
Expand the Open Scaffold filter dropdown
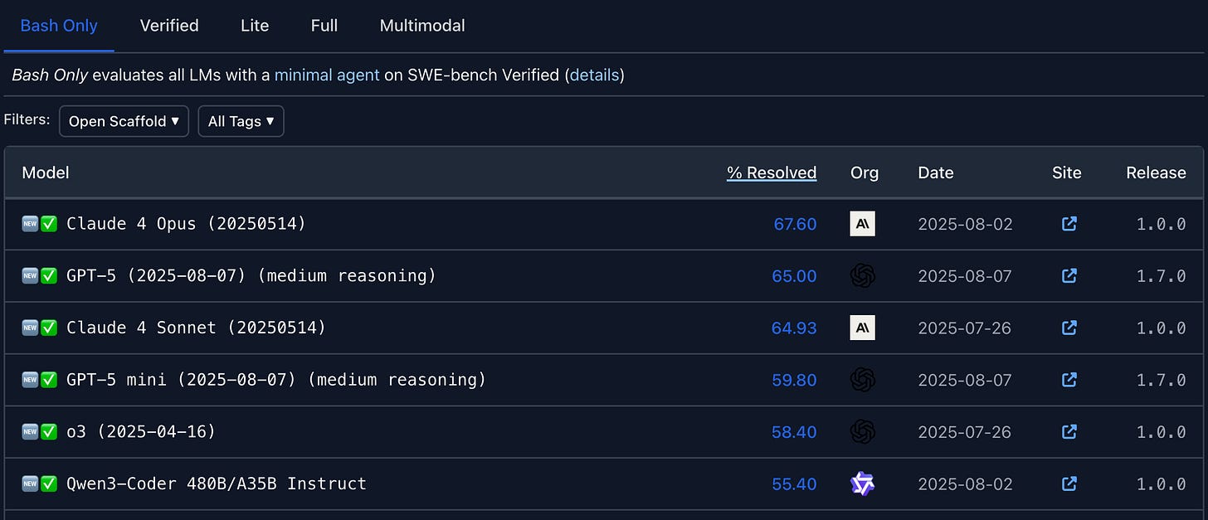[x=124, y=121]
